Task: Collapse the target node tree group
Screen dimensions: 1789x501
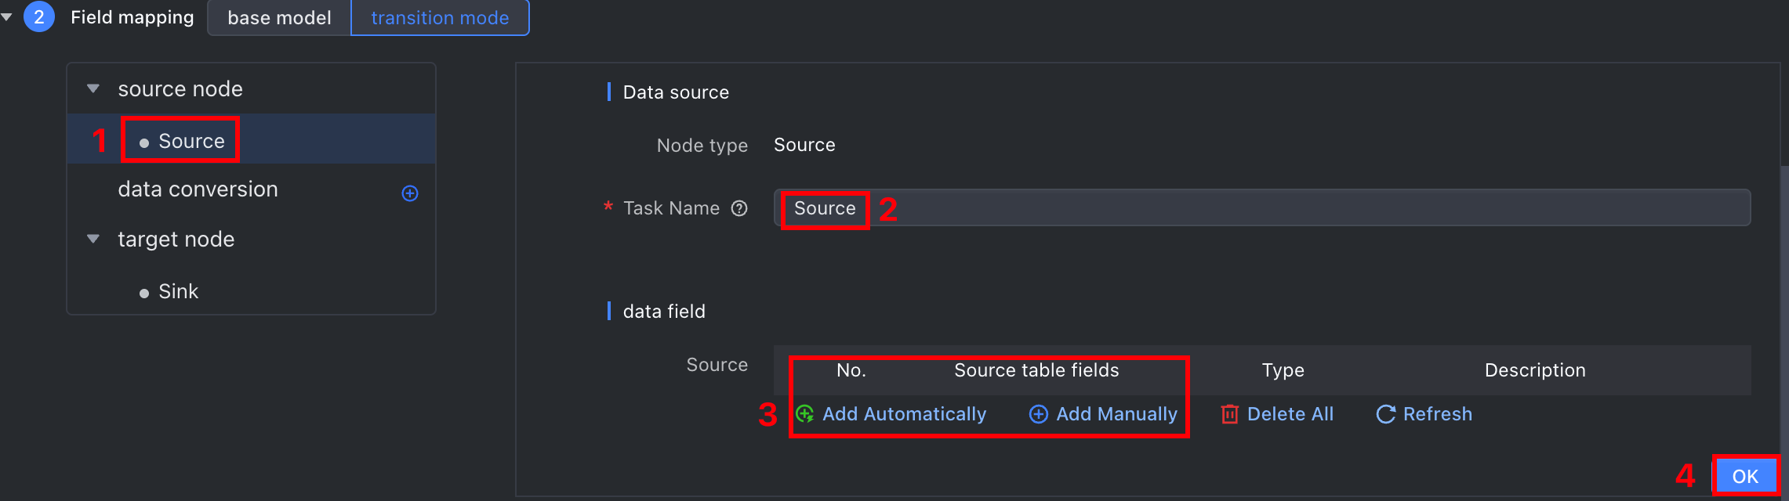Action: point(93,239)
